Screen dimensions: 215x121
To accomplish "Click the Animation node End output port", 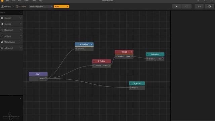I will (163, 58).
